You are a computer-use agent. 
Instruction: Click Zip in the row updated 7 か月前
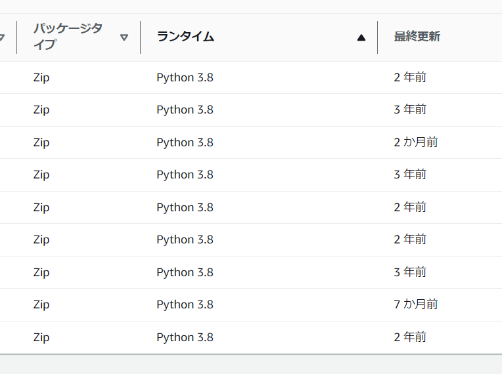point(41,304)
